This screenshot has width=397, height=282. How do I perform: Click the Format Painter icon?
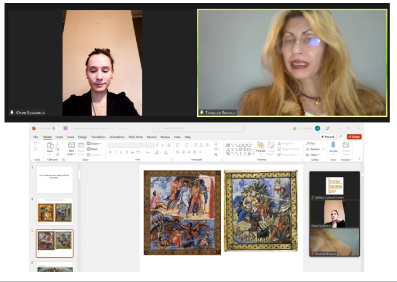pyautogui.click(x=57, y=154)
